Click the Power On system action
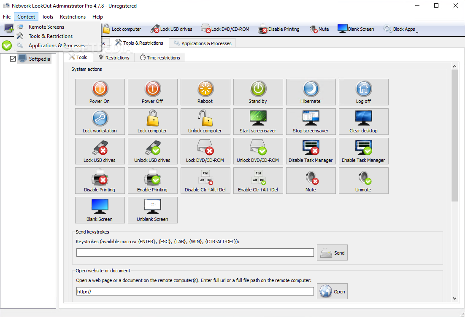This screenshot has width=465, height=317. tap(100, 92)
